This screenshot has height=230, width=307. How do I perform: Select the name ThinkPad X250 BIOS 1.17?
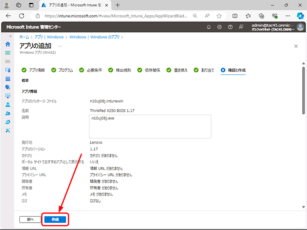(112, 110)
